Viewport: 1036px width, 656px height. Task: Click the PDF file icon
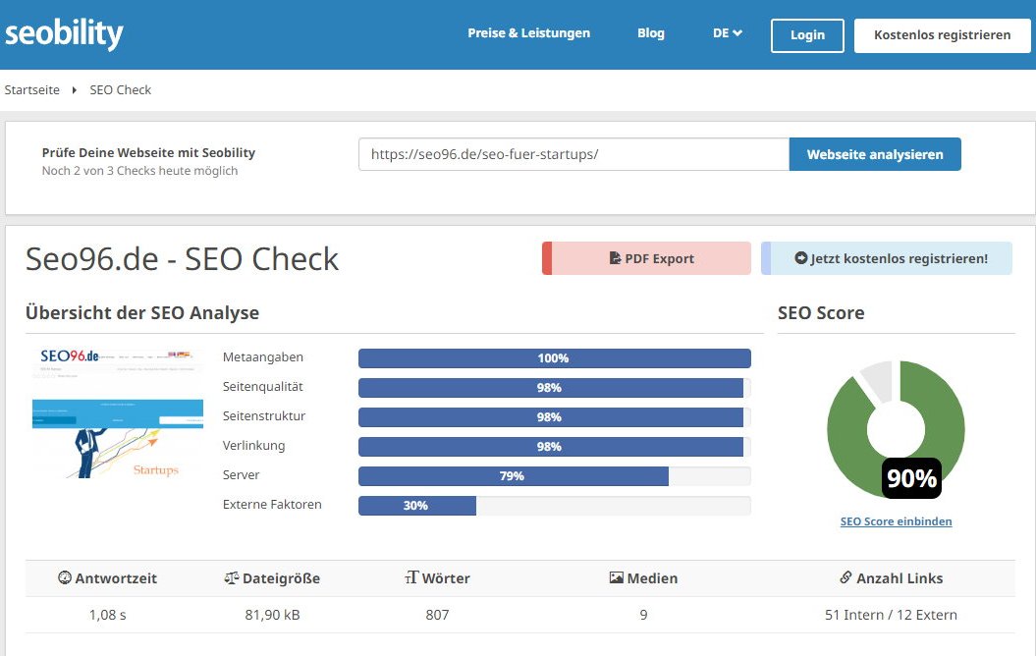615,259
